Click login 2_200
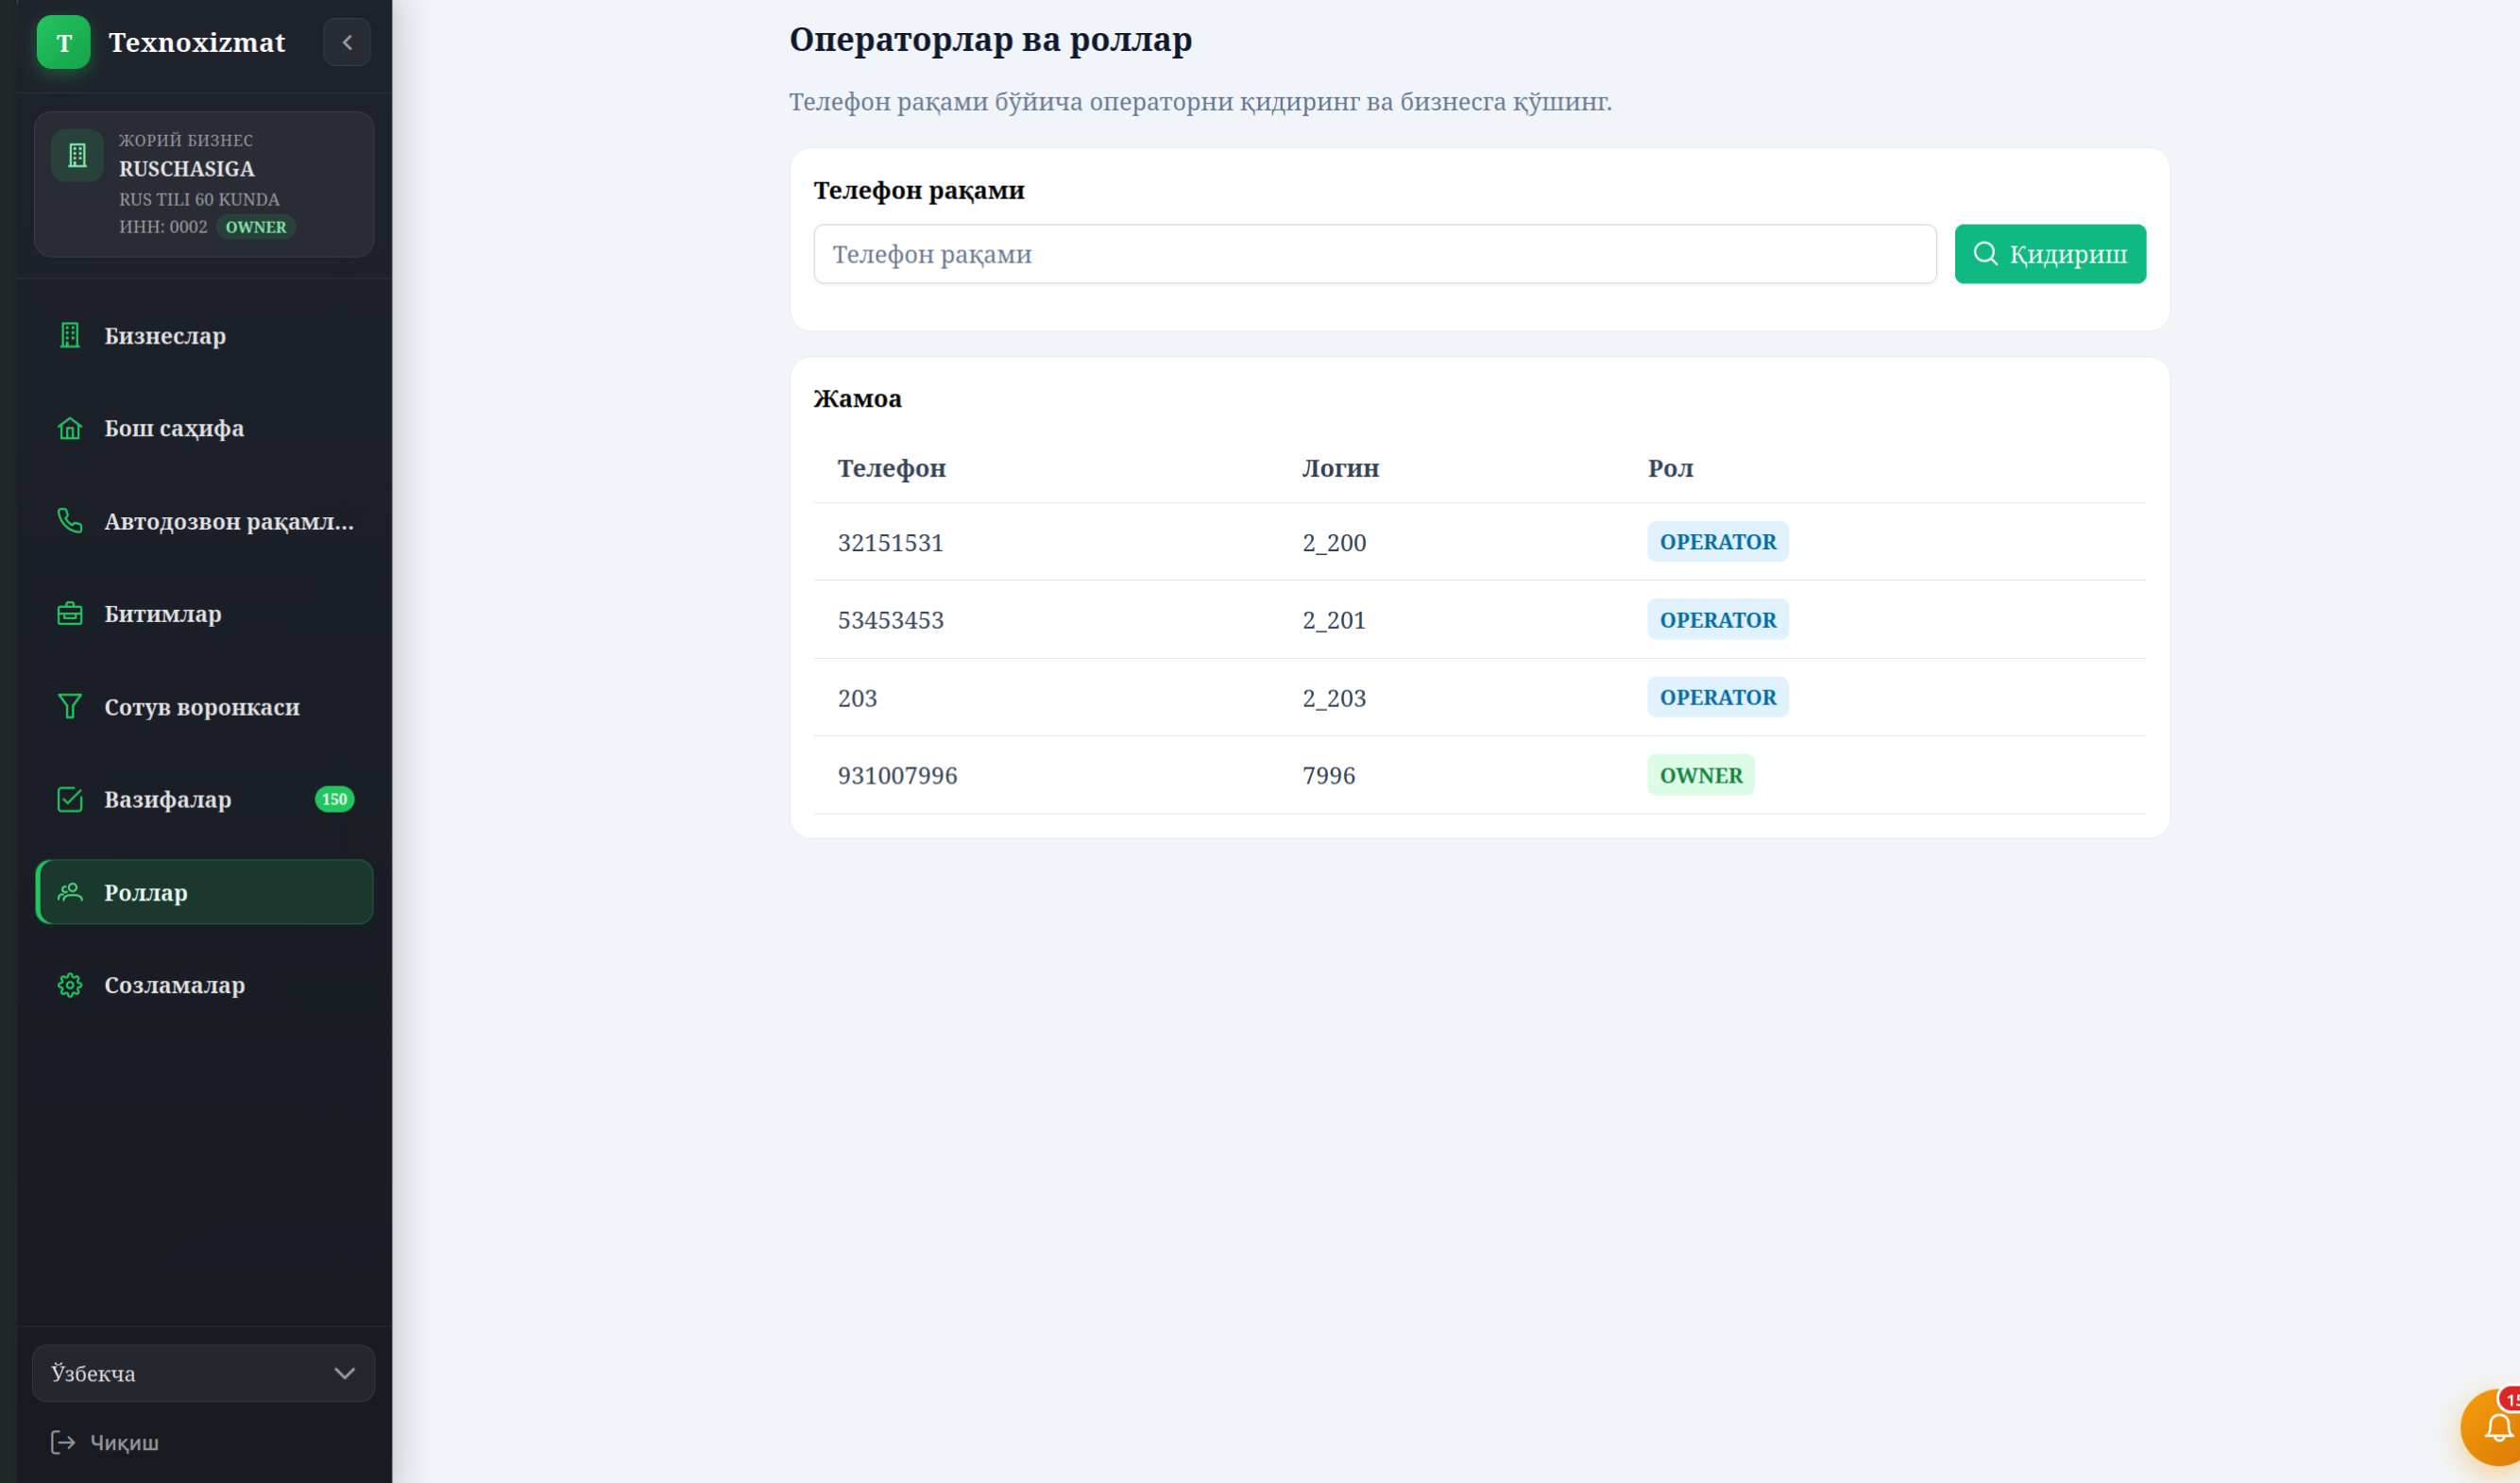This screenshot has height=1483, width=2520. coord(1334,543)
